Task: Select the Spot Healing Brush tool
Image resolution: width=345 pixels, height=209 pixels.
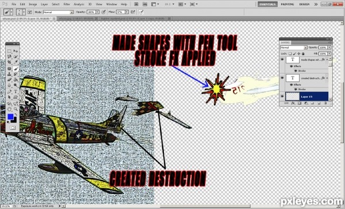Action: pos(9,68)
